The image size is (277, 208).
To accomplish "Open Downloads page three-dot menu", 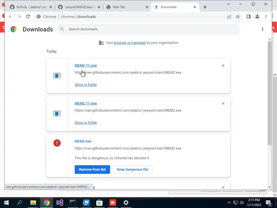I will (x=263, y=29).
